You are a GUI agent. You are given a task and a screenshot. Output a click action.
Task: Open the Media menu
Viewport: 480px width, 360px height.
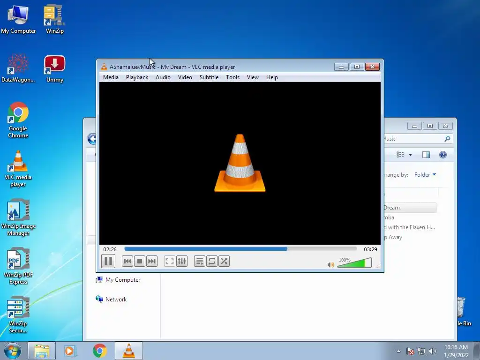[x=111, y=77]
